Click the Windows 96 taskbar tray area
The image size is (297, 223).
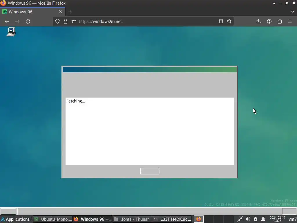coord(289,211)
